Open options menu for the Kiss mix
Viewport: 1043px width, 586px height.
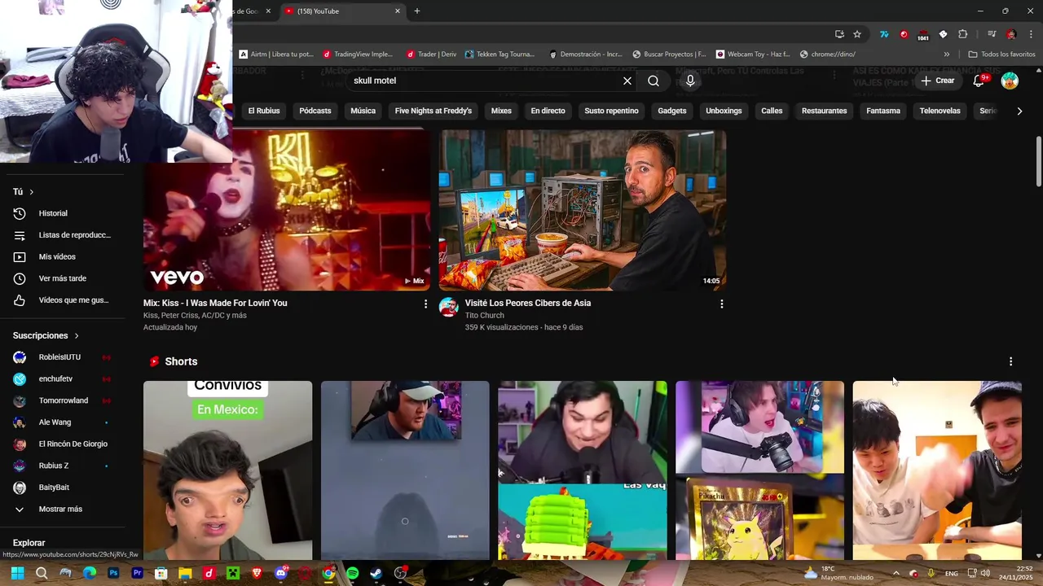point(425,304)
